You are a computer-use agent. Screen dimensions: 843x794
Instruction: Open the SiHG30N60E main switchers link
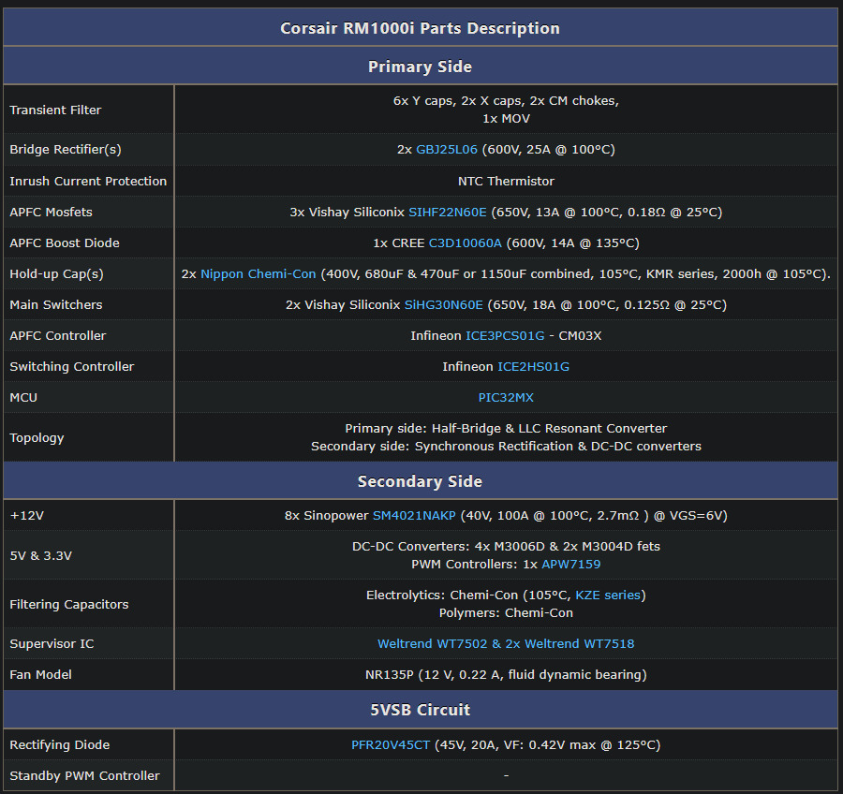point(444,305)
